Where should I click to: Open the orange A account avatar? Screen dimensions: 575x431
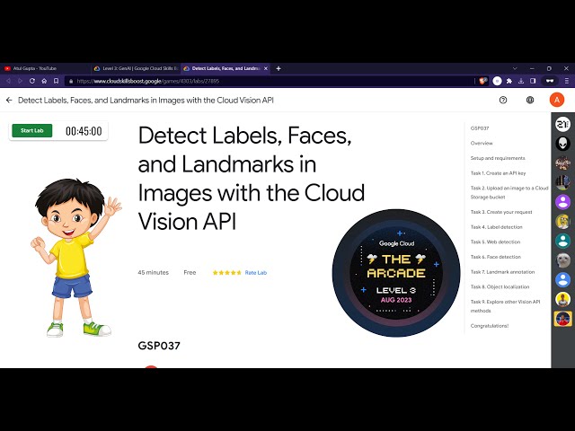557,100
